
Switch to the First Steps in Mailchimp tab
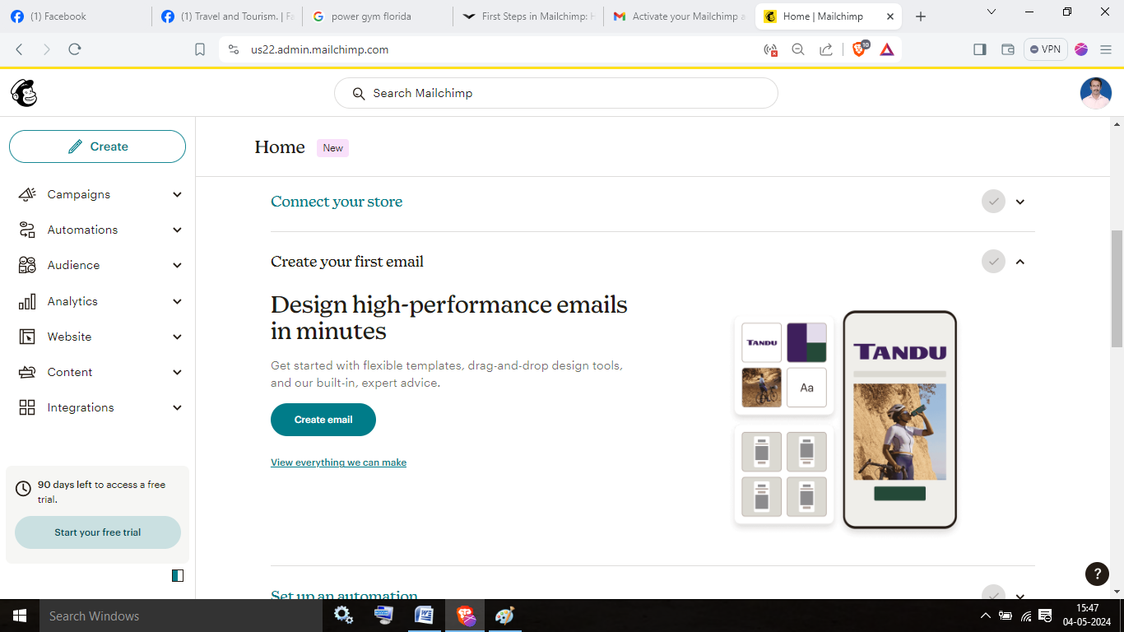pos(528,16)
